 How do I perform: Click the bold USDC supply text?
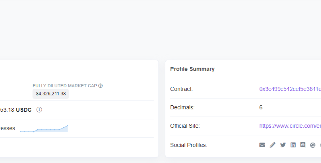pyautogui.click(x=24, y=110)
